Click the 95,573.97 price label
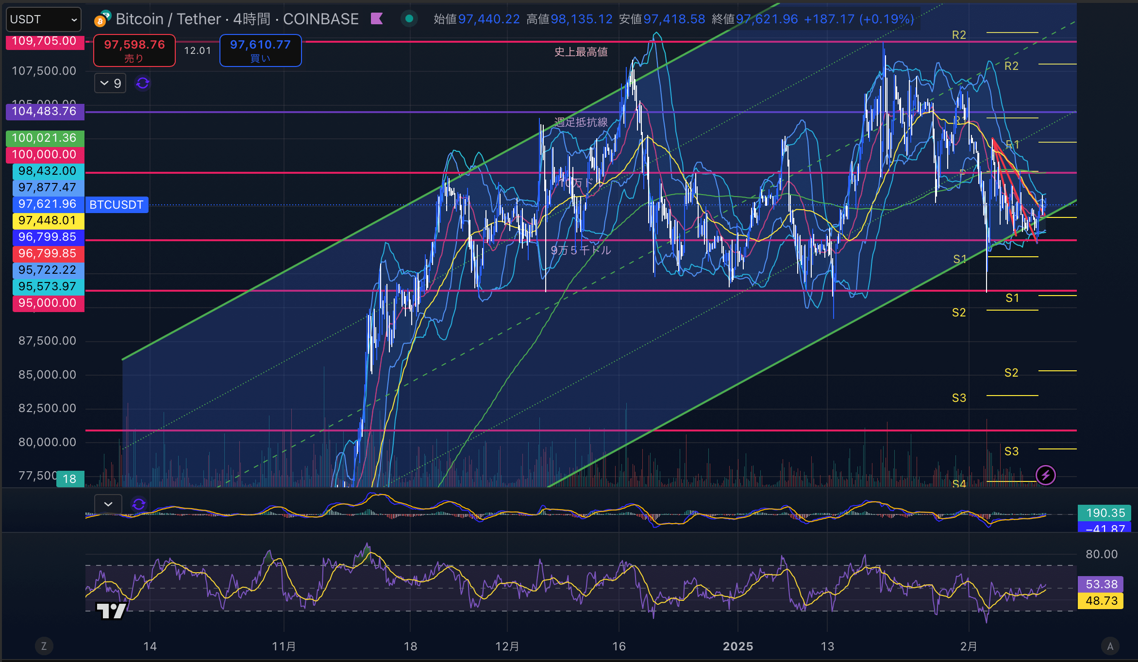The width and height of the screenshot is (1138, 662). pyautogui.click(x=48, y=286)
